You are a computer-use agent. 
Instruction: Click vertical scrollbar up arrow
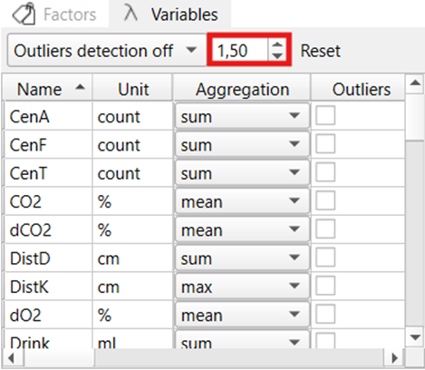click(415, 83)
